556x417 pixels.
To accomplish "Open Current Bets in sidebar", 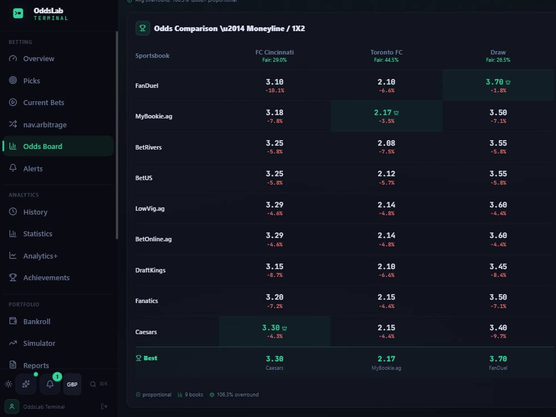I will point(57,103).
